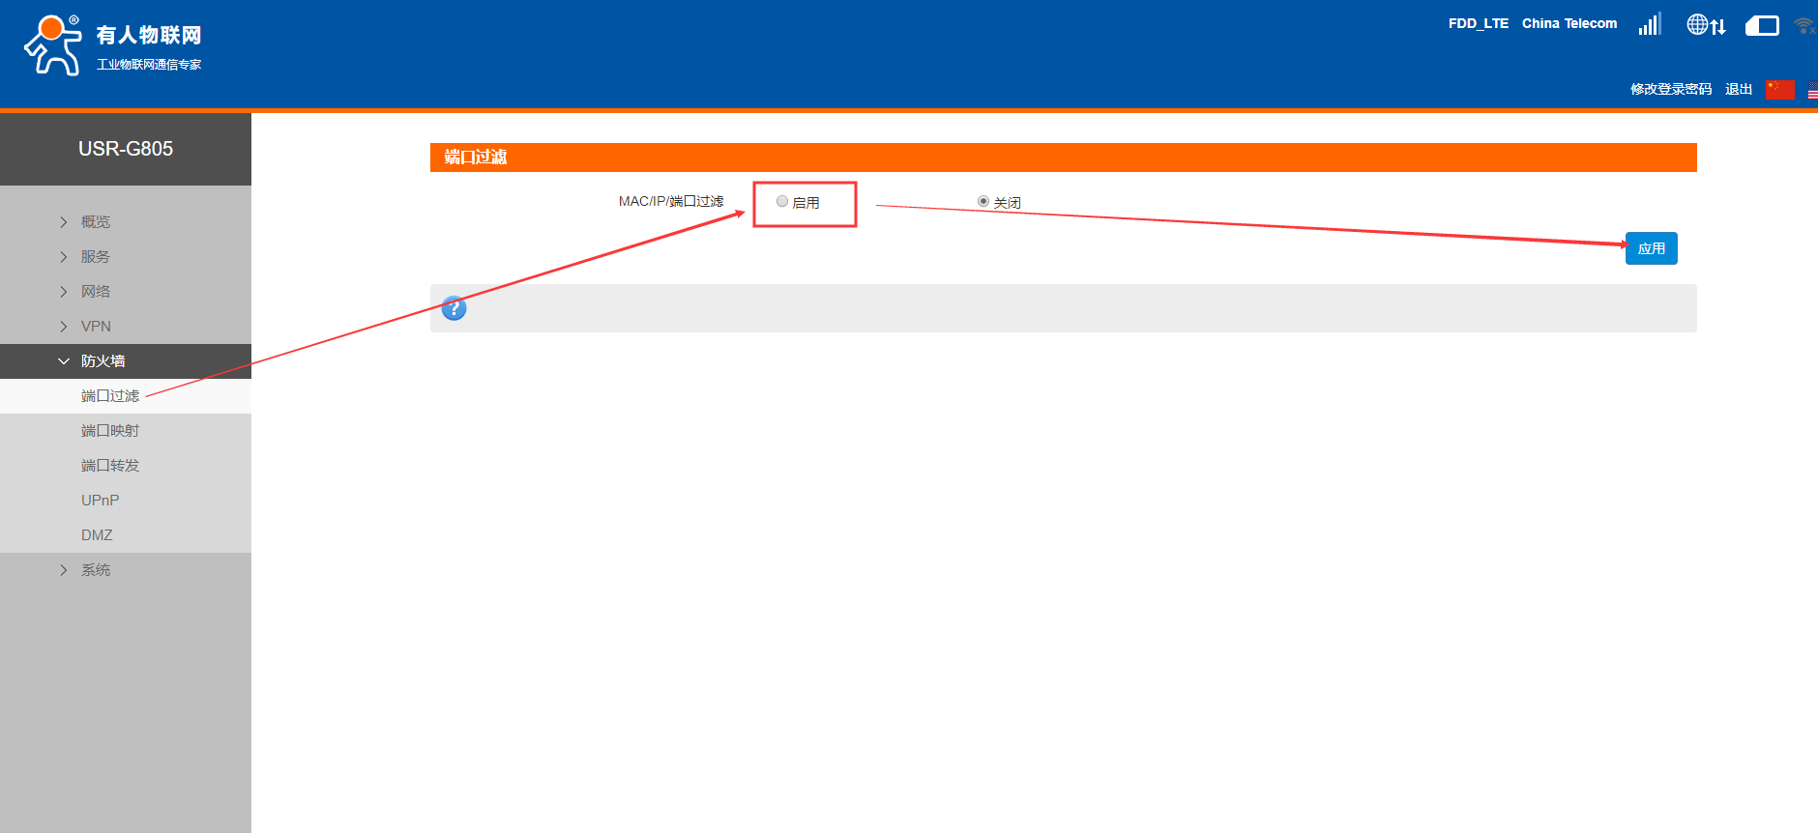Viewport: 1818px width, 833px height.
Task: Expand the VPN menu section
Action: (96, 327)
